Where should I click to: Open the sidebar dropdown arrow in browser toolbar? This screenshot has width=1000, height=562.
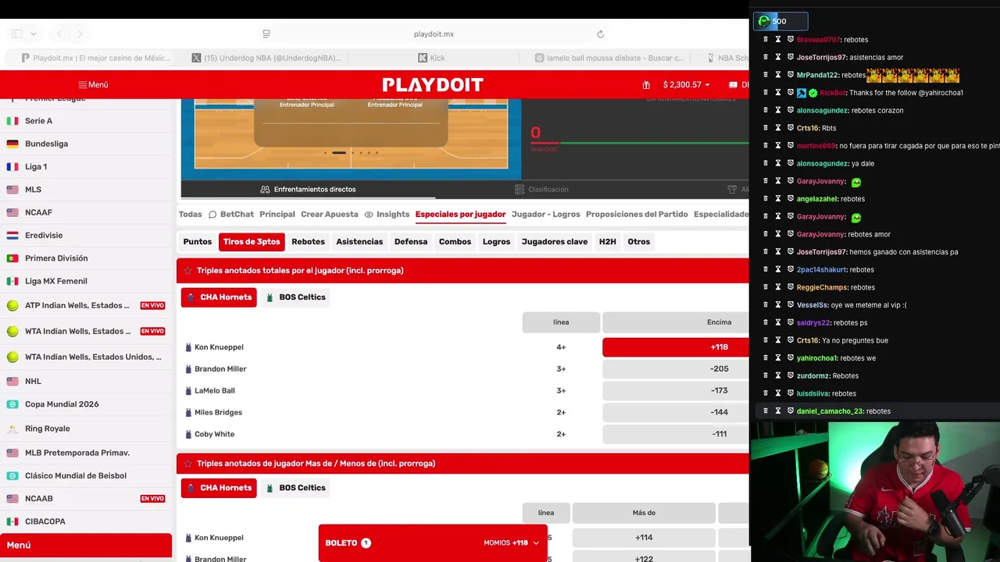[x=33, y=34]
